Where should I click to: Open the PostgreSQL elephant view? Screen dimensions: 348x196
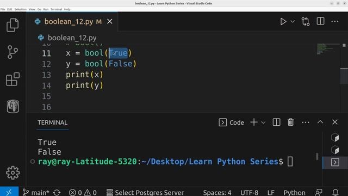[x=13, y=107]
